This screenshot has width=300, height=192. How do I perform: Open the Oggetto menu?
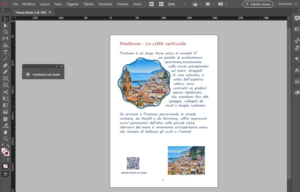[x=73, y=4]
